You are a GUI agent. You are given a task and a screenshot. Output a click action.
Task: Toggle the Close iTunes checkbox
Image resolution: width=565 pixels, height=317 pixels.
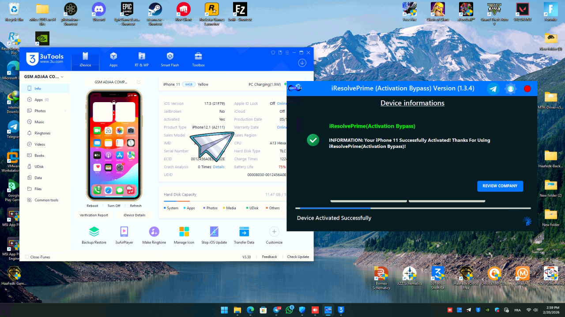click(x=27, y=257)
